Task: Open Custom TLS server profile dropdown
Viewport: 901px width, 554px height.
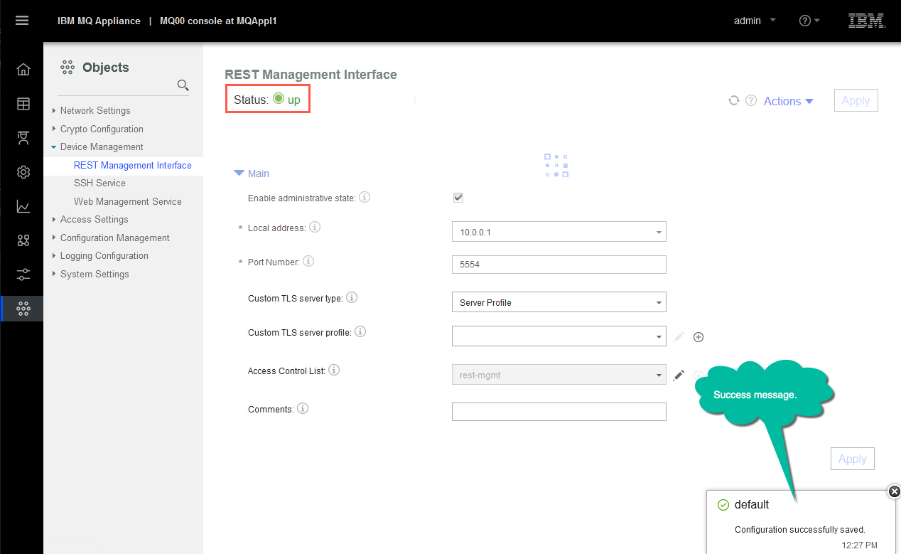Action: pos(559,336)
